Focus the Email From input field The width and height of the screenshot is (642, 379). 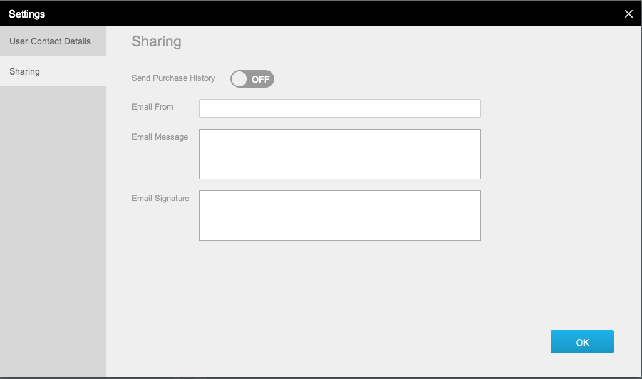click(x=340, y=108)
